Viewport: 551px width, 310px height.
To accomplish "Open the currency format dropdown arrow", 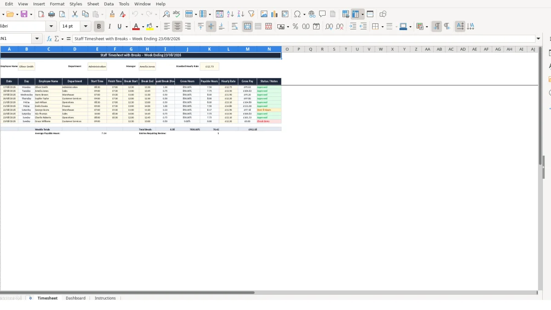I will (287, 27).
